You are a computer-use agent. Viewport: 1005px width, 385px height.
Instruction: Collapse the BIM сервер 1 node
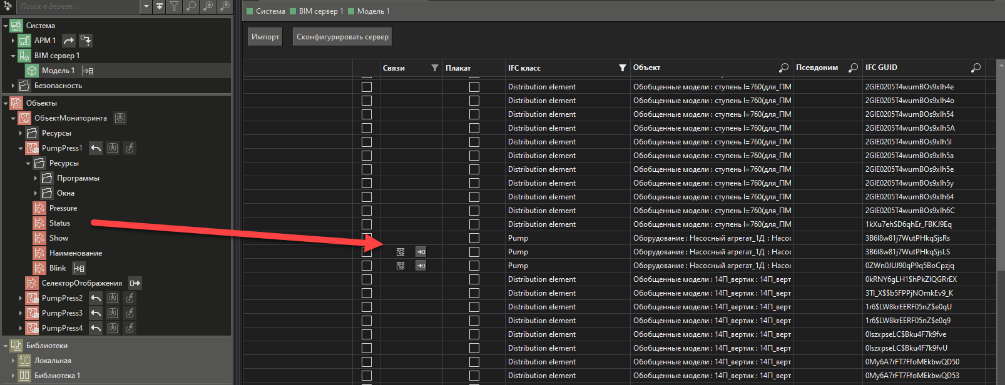click(x=13, y=56)
